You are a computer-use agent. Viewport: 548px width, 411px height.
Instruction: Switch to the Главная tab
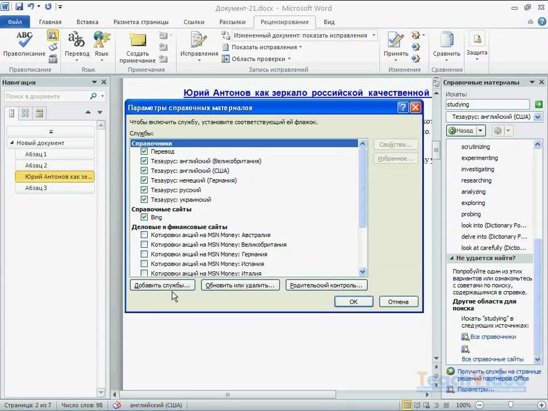50,22
